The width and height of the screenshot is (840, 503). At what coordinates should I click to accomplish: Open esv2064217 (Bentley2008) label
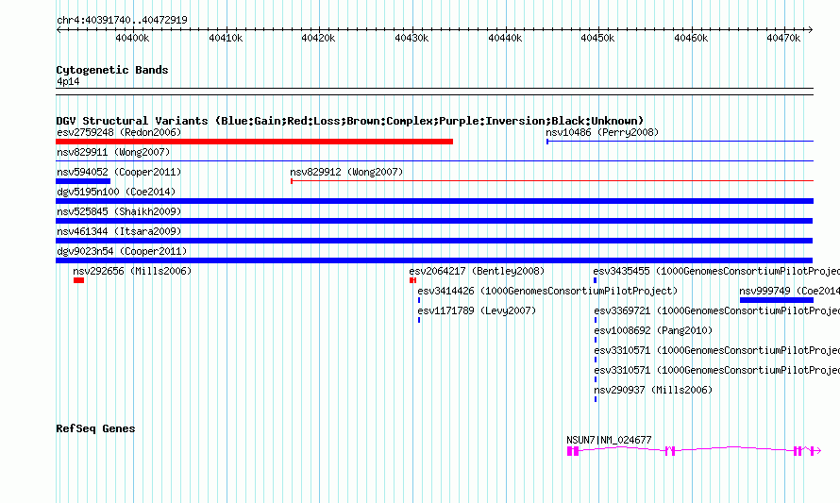tap(477, 271)
